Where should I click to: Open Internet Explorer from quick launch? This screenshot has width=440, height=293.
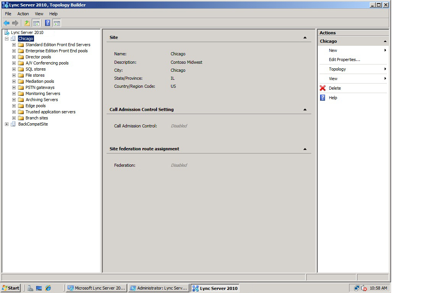(x=48, y=288)
